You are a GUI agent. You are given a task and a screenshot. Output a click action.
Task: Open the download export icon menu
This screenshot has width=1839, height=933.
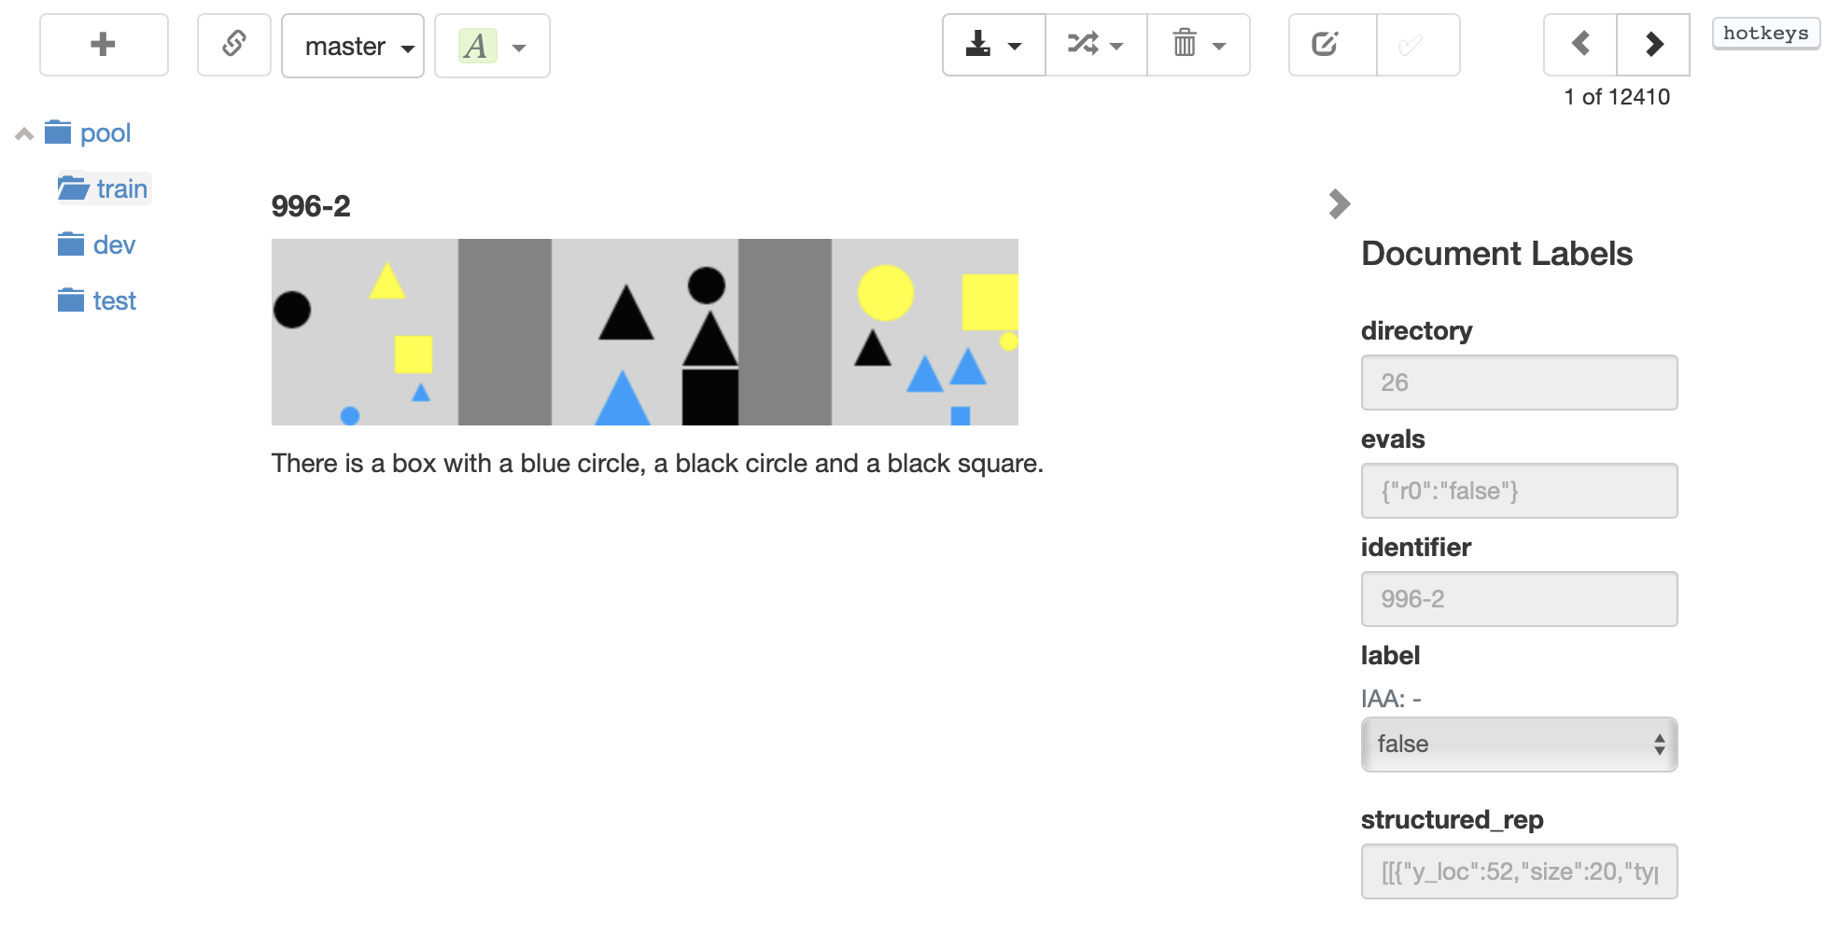pos(994,45)
